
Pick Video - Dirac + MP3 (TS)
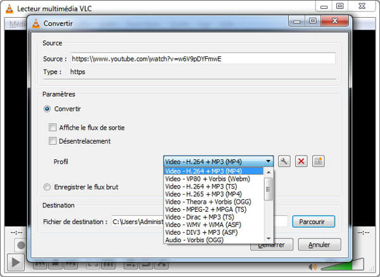point(213,217)
